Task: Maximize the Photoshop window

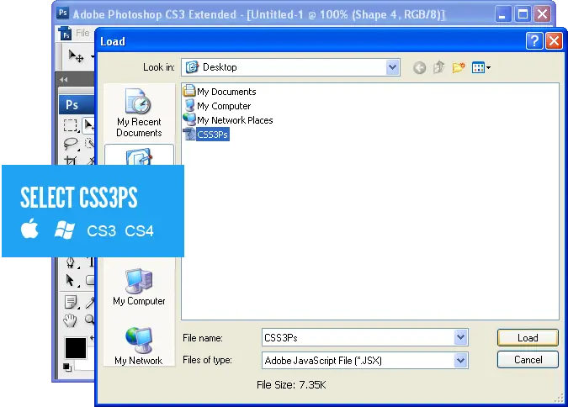Action: [523, 14]
